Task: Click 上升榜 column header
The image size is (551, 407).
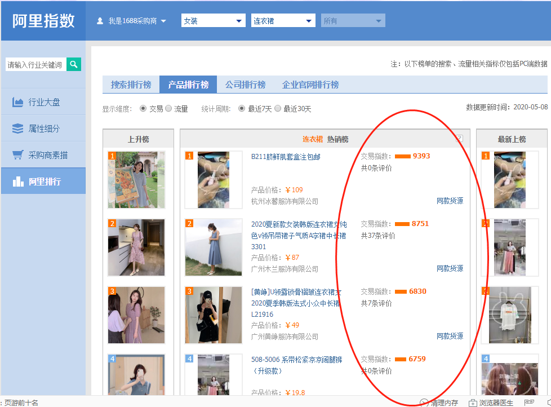Action: pos(139,139)
